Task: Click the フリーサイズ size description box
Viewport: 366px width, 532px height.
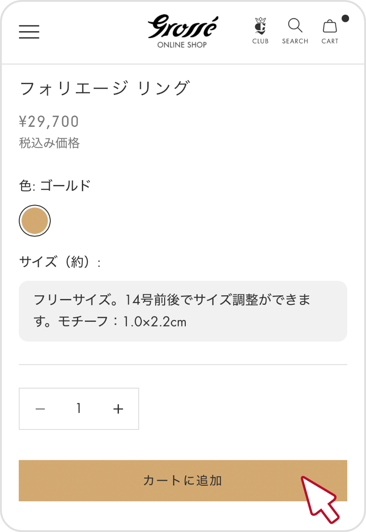Action: pos(183,311)
